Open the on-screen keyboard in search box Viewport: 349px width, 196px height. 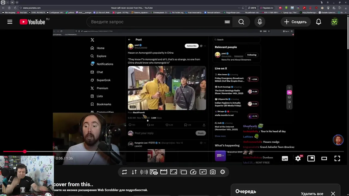(x=227, y=22)
